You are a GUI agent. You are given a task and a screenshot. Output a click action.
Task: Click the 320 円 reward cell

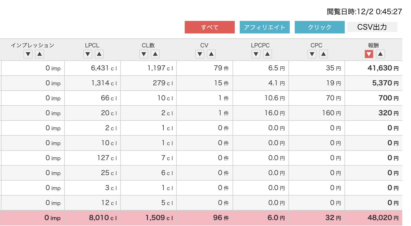[374, 113]
